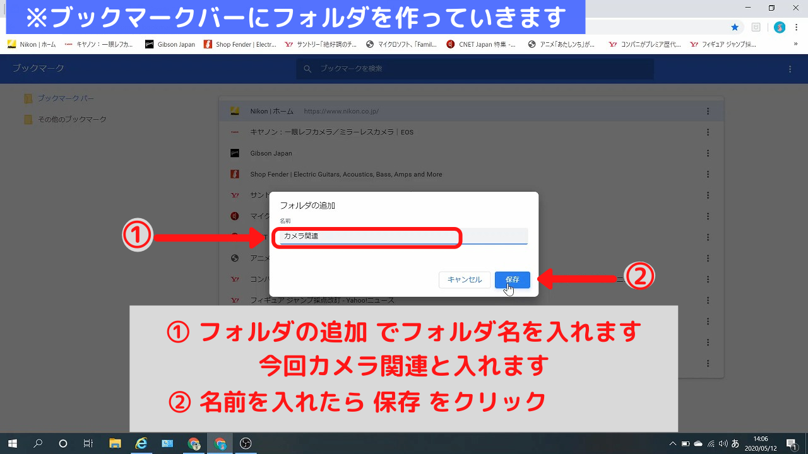Expand the bookmarks bar overflow chevron
808x454 pixels.
click(x=795, y=45)
